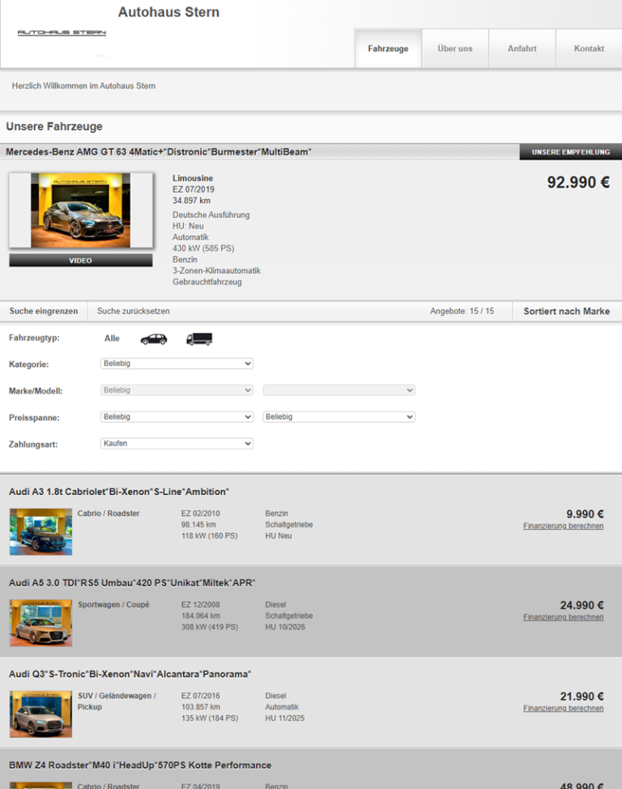Open the Über uns tab
Screen dimensions: 622x789
pos(455,49)
